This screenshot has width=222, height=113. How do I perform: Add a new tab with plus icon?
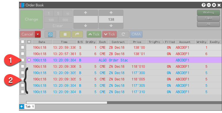(x=22, y=106)
